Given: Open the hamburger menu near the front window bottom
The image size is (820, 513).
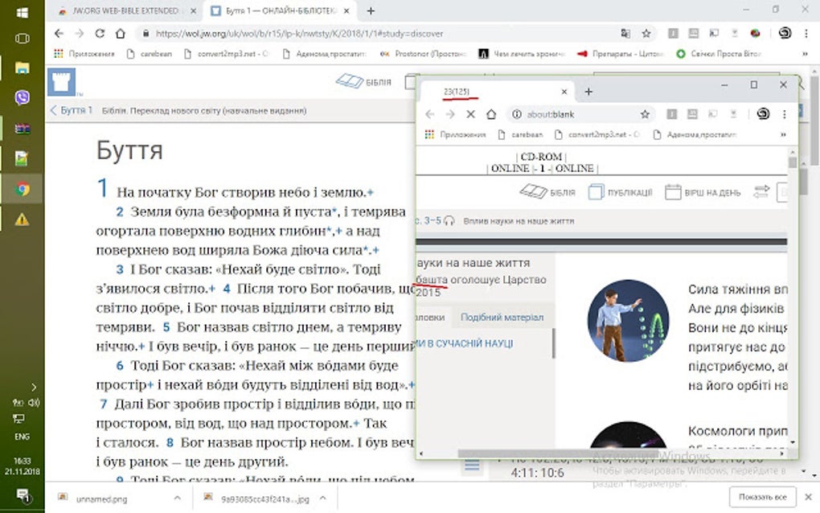Looking at the screenshot, I should 474,465.
